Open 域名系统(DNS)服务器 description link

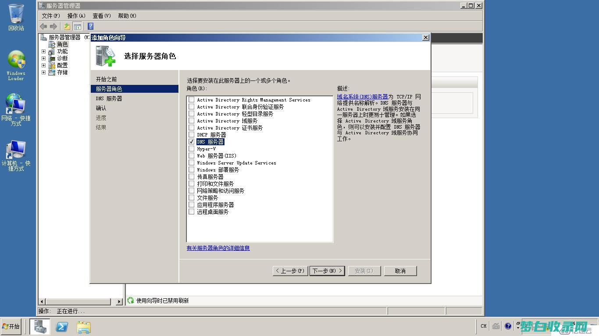(363, 97)
